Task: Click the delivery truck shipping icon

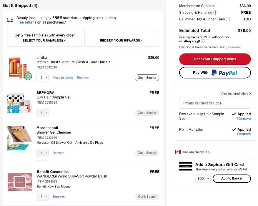Action: [x=10, y=20]
